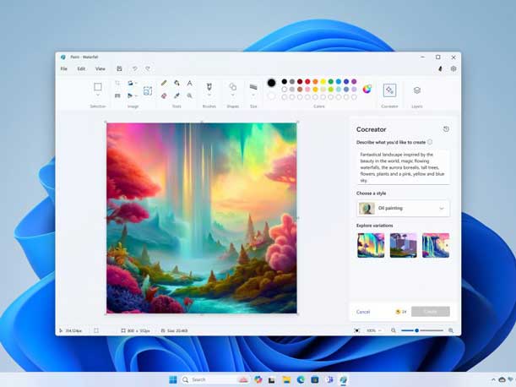Open the View menu

[x=100, y=68]
